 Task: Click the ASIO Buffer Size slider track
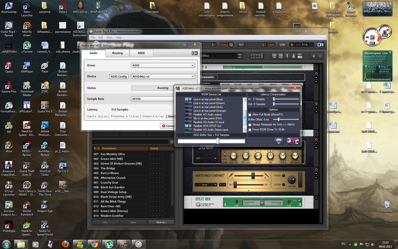(211, 141)
